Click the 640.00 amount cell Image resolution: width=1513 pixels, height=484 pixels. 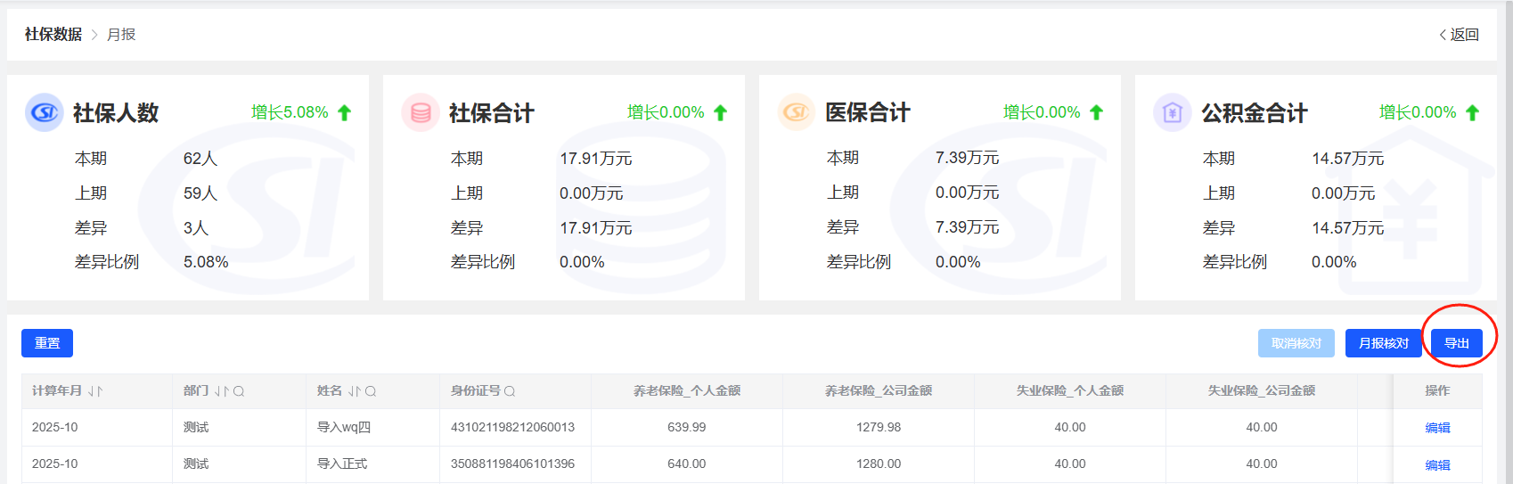(x=687, y=464)
